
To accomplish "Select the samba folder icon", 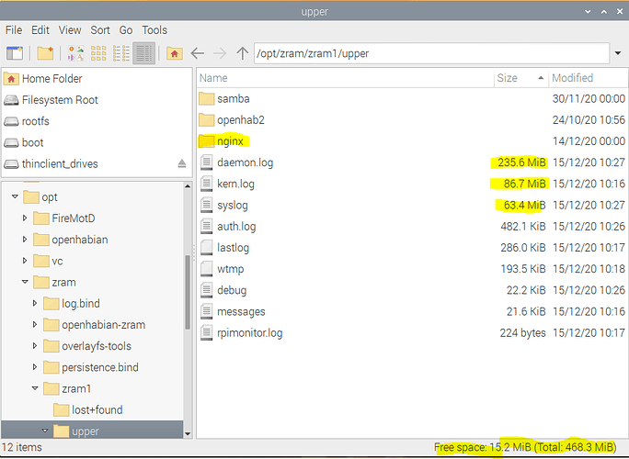I will pos(207,98).
